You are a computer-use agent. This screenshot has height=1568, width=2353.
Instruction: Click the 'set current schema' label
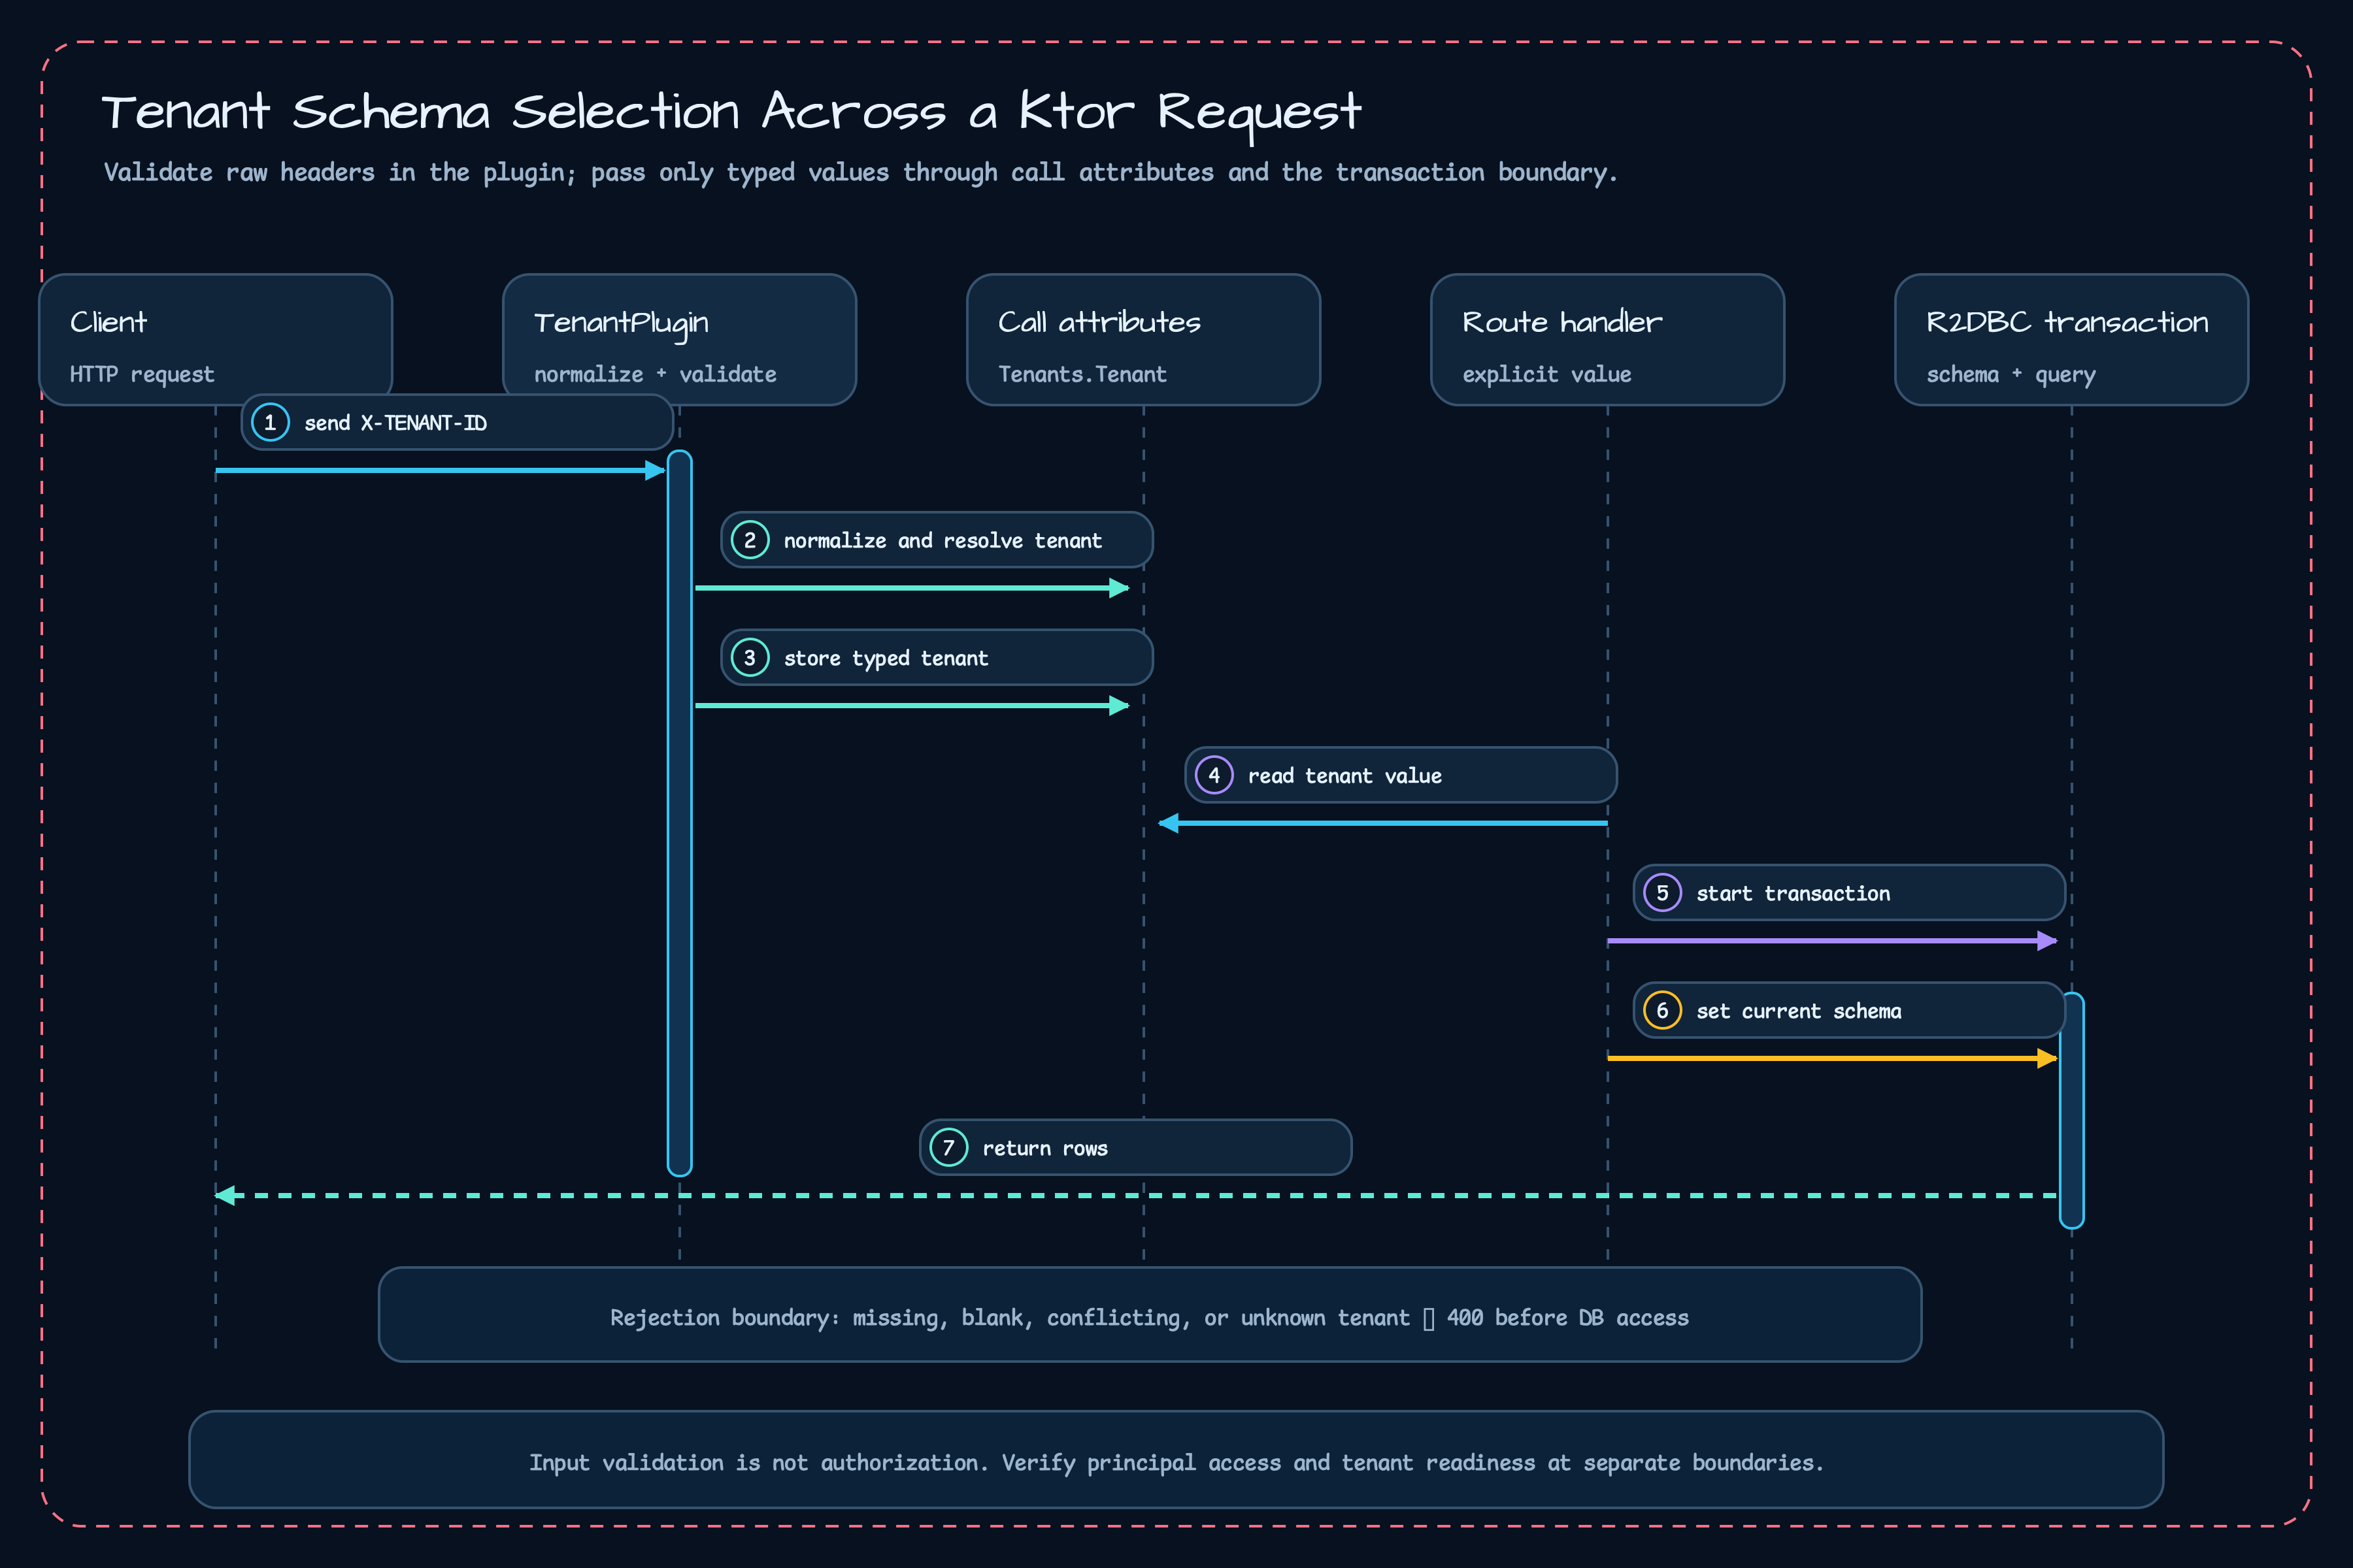(x=1799, y=1011)
